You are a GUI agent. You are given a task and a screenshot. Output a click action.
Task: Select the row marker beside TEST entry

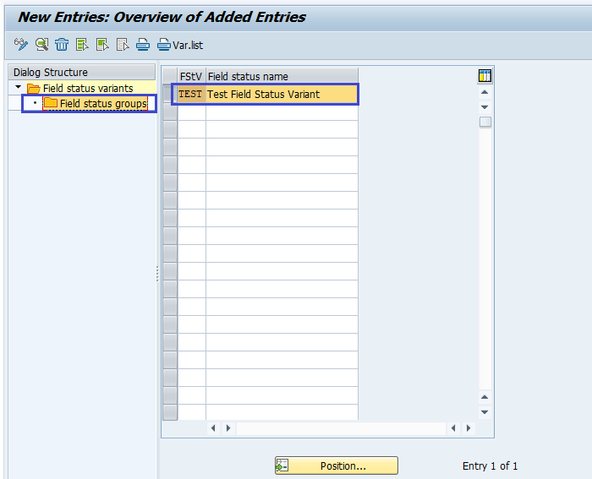pyautogui.click(x=169, y=94)
